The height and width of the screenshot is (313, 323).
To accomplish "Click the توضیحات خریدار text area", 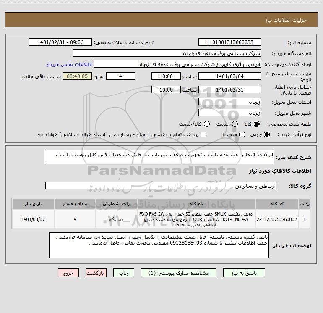I will coord(159,245).
